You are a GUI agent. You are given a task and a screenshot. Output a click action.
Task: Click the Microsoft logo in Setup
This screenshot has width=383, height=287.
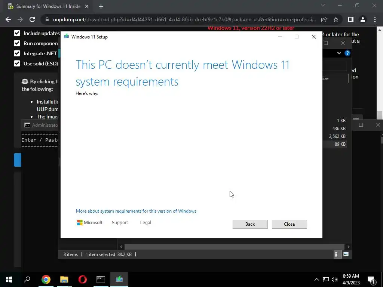(x=90, y=223)
